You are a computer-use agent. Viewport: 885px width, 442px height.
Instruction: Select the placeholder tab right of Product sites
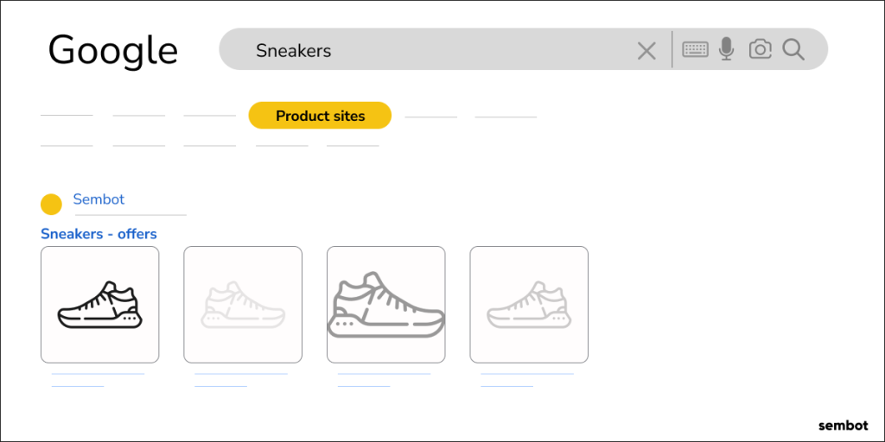430,117
